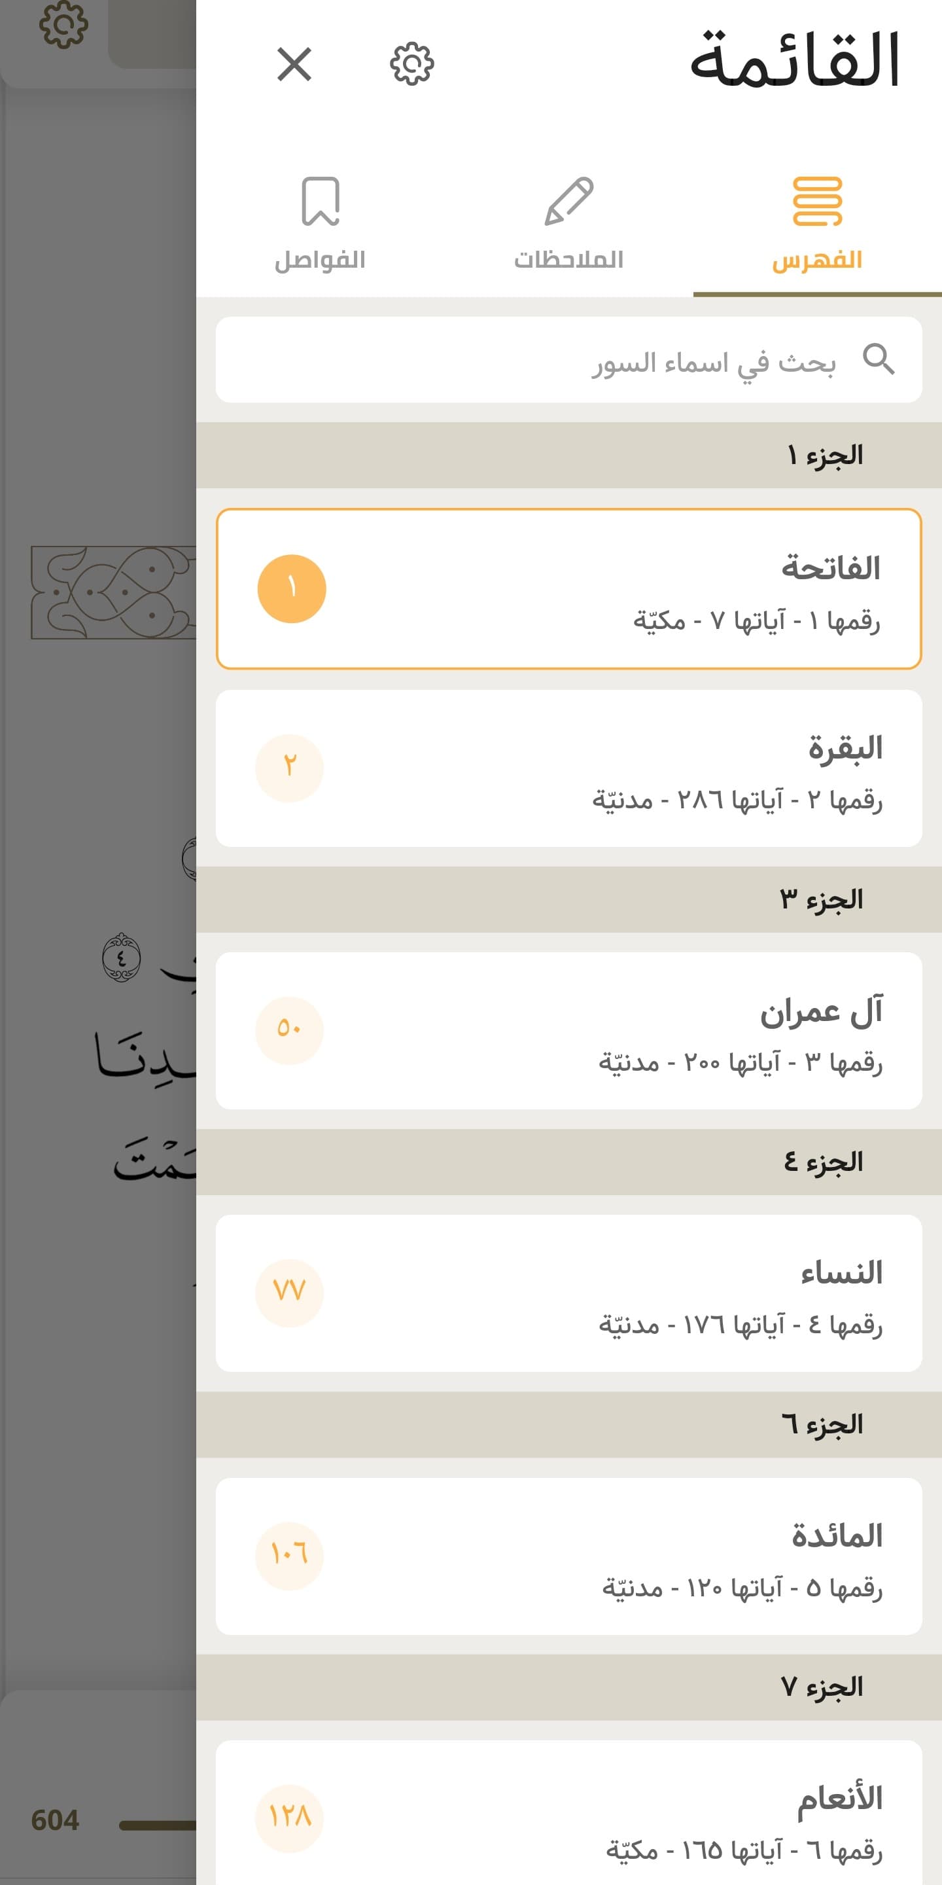Click the search magnifier icon
The width and height of the screenshot is (942, 1885).
pos(878,359)
